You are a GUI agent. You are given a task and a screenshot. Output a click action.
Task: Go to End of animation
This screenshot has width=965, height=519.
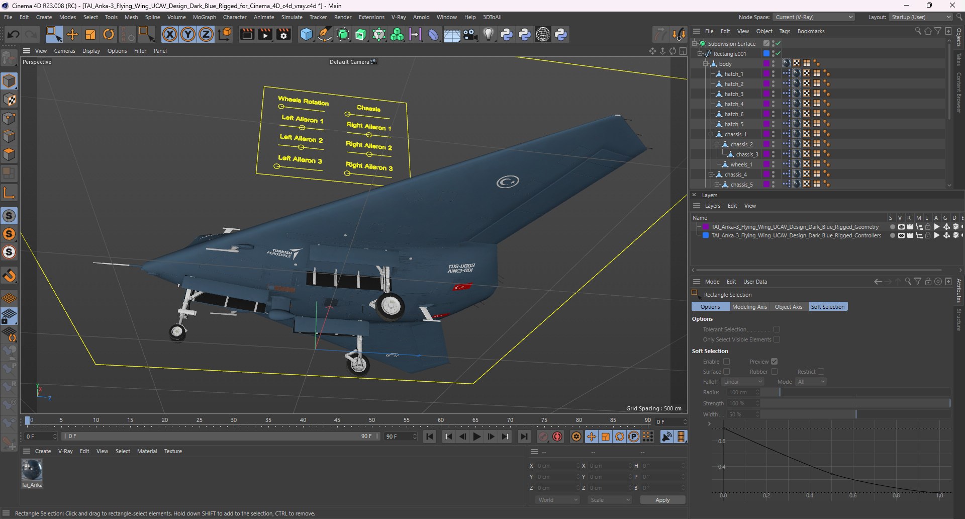tap(524, 437)
